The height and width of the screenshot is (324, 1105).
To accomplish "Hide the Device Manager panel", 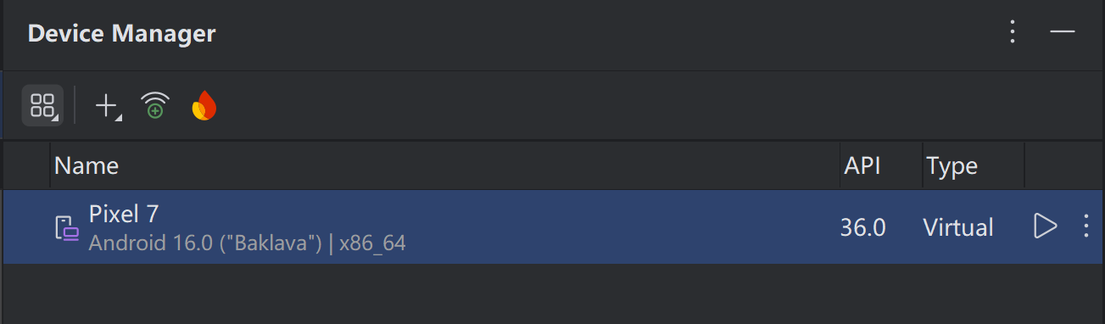I will click(x=1063, y=33).
